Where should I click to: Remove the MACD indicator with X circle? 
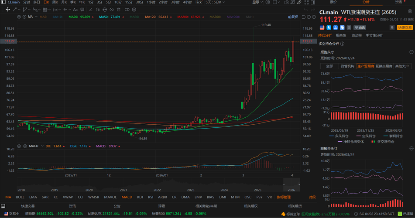[x=25, y=146]
